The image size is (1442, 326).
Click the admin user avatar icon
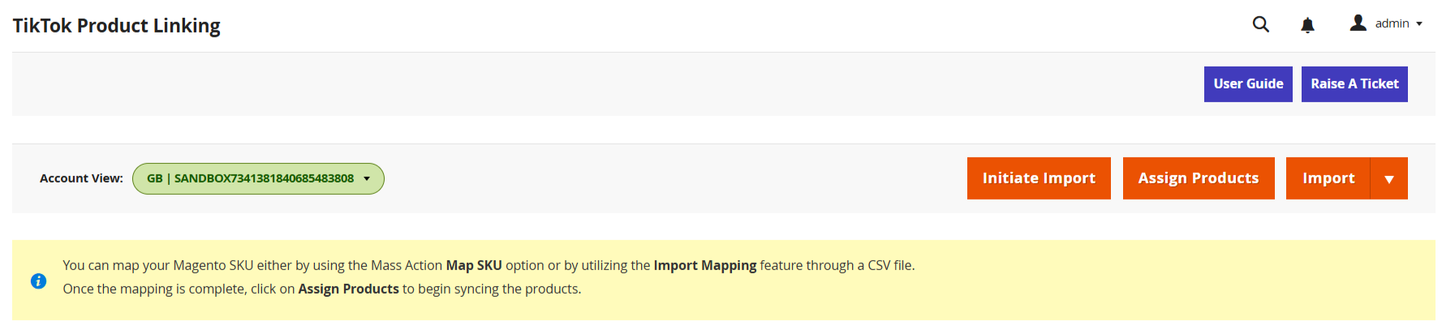[x=1358, y=24]
